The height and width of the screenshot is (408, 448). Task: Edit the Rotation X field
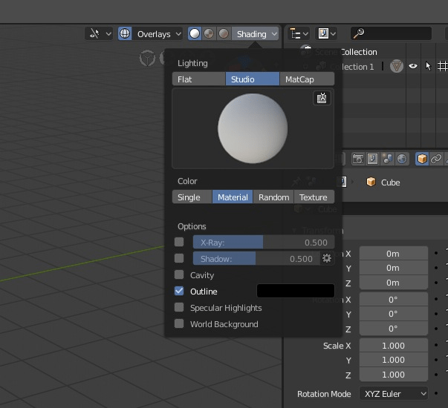tap(394, 299)
